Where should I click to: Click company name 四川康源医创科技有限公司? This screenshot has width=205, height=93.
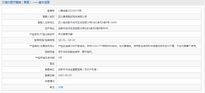(73, 17)
